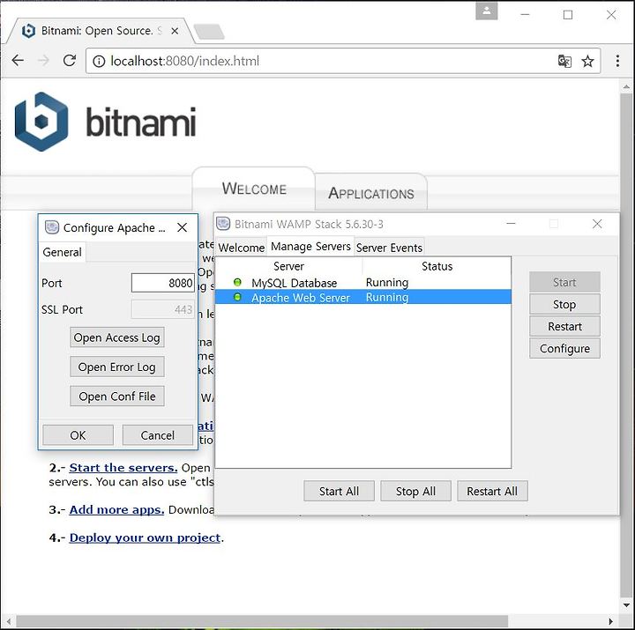Viewport: 635px width, 630px height.
Task: Click Stop All servers
Action: [415, 491]
